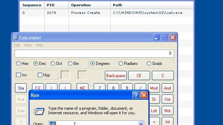Click the Not button
The width and height of the screenshot is (223, 125).
pos(168,110)
